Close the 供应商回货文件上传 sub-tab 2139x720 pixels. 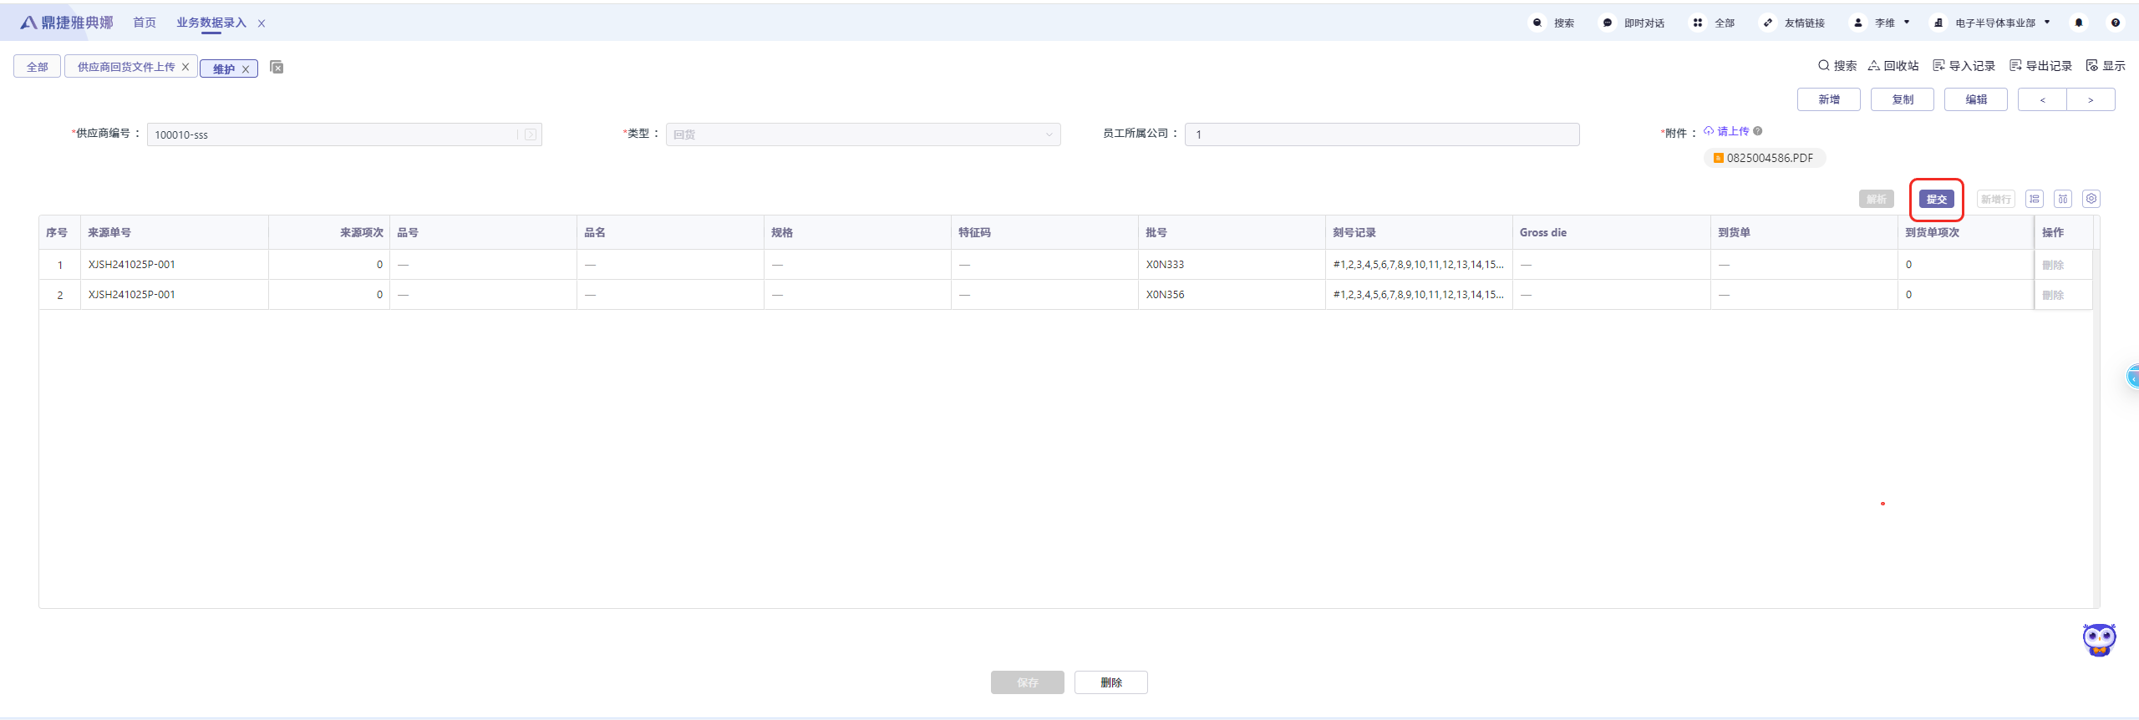click(x=185, y=67)
